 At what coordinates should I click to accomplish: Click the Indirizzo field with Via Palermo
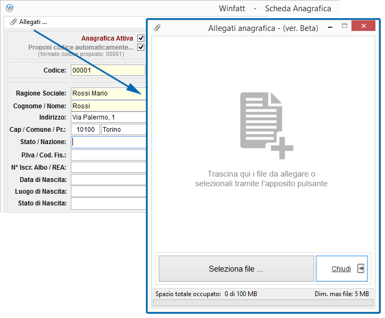(x=108, y=117)
